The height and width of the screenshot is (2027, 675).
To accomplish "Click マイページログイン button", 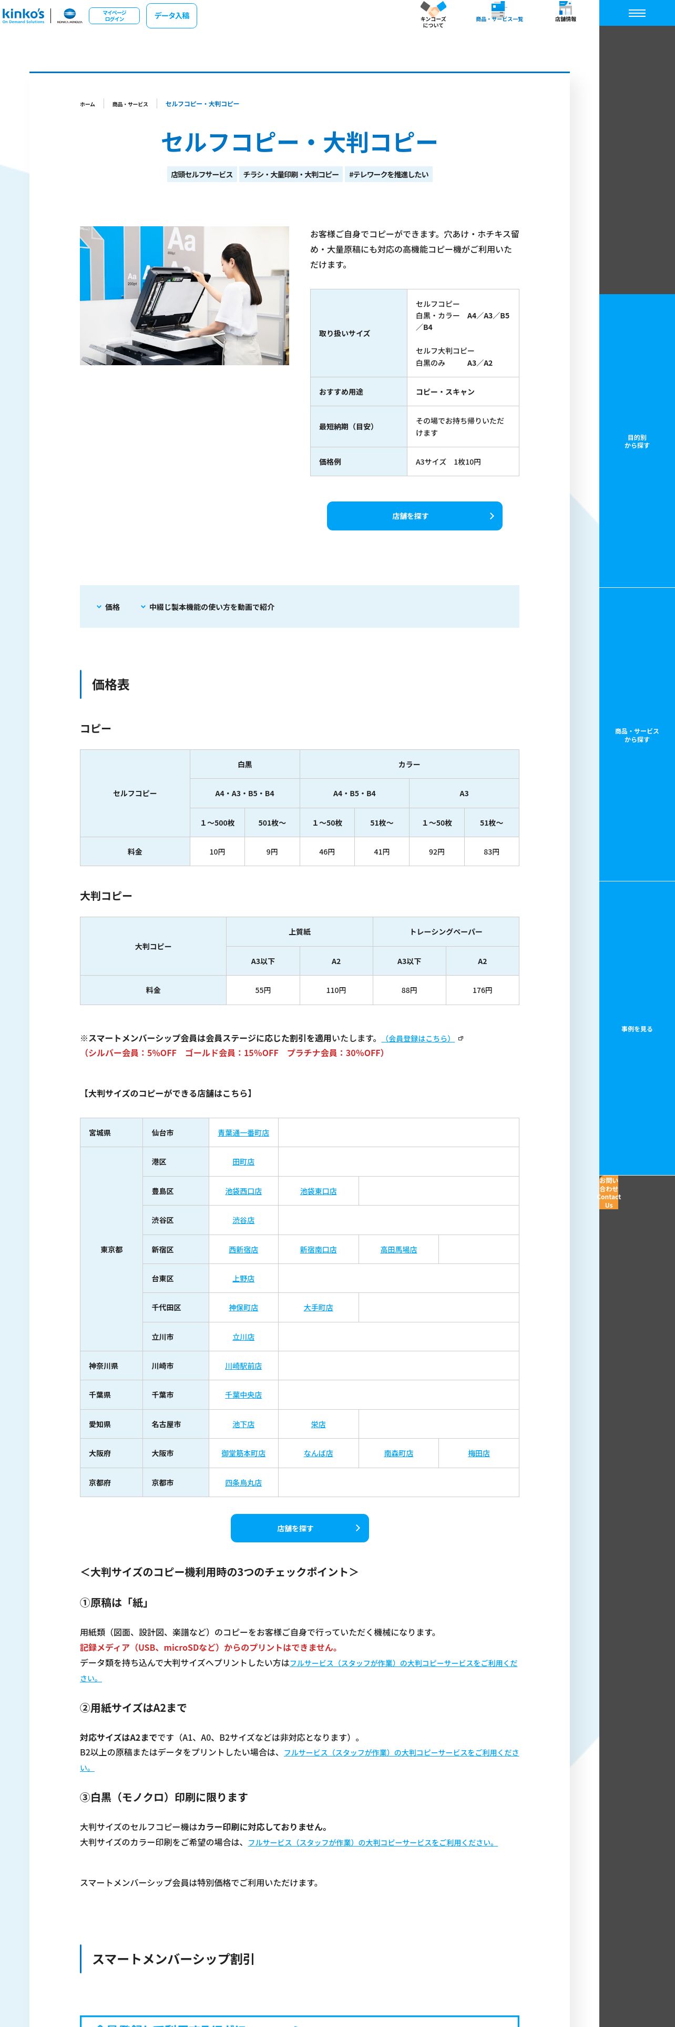I will pyautogui.click(x=114, y=16).
